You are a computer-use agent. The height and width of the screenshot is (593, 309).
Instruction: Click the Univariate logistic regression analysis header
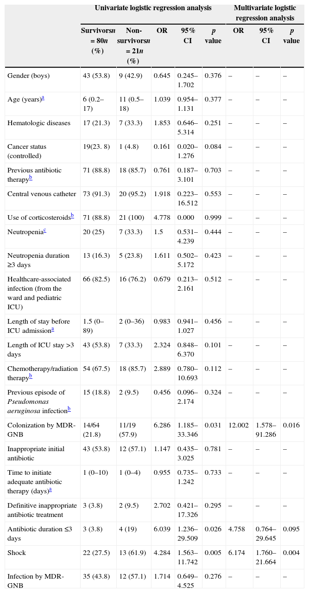click(x=153, y=8)
